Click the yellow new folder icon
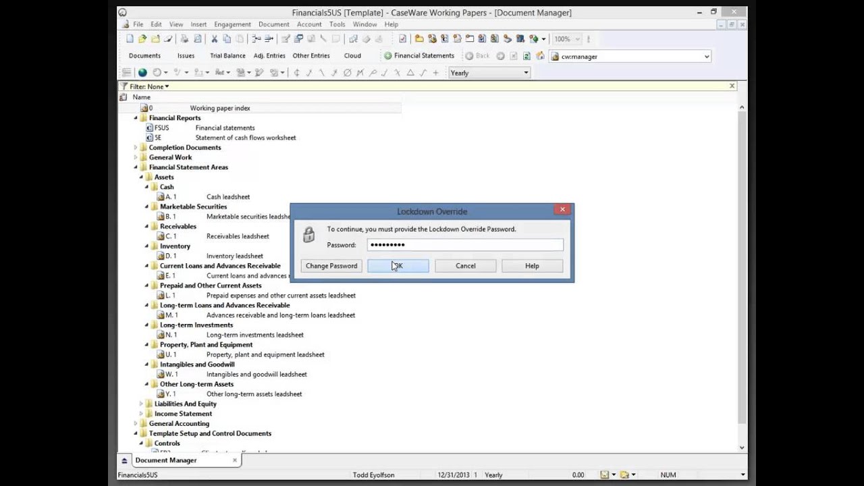864x486 pixels. click(x=419, y=39)
